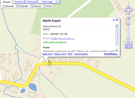Click the Najdi v okolí link
Image resolution: width=135 pixels, height=98 pixels.
tap(60, 54)
